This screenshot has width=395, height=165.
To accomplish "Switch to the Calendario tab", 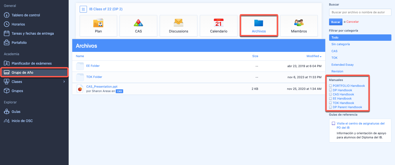I will click(x=218, y=26).
